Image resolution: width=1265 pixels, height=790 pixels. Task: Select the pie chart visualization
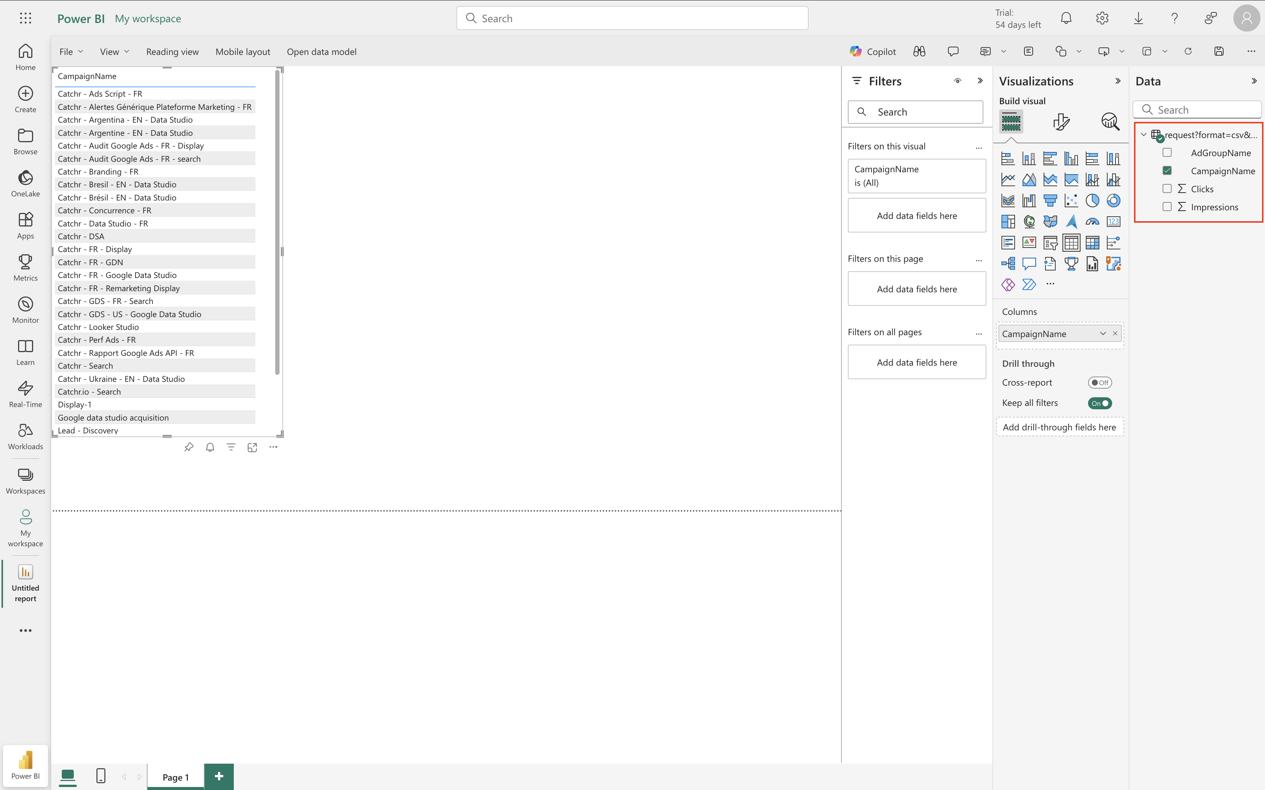[1092, 201]
